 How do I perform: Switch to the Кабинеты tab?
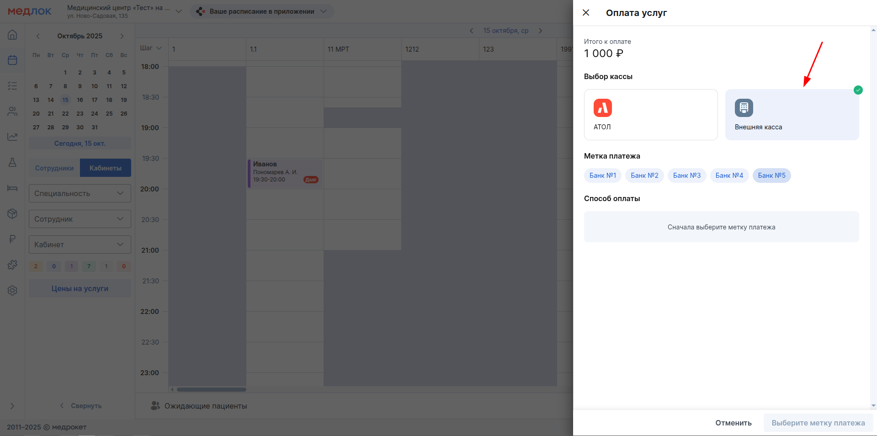tap(106, 168)
